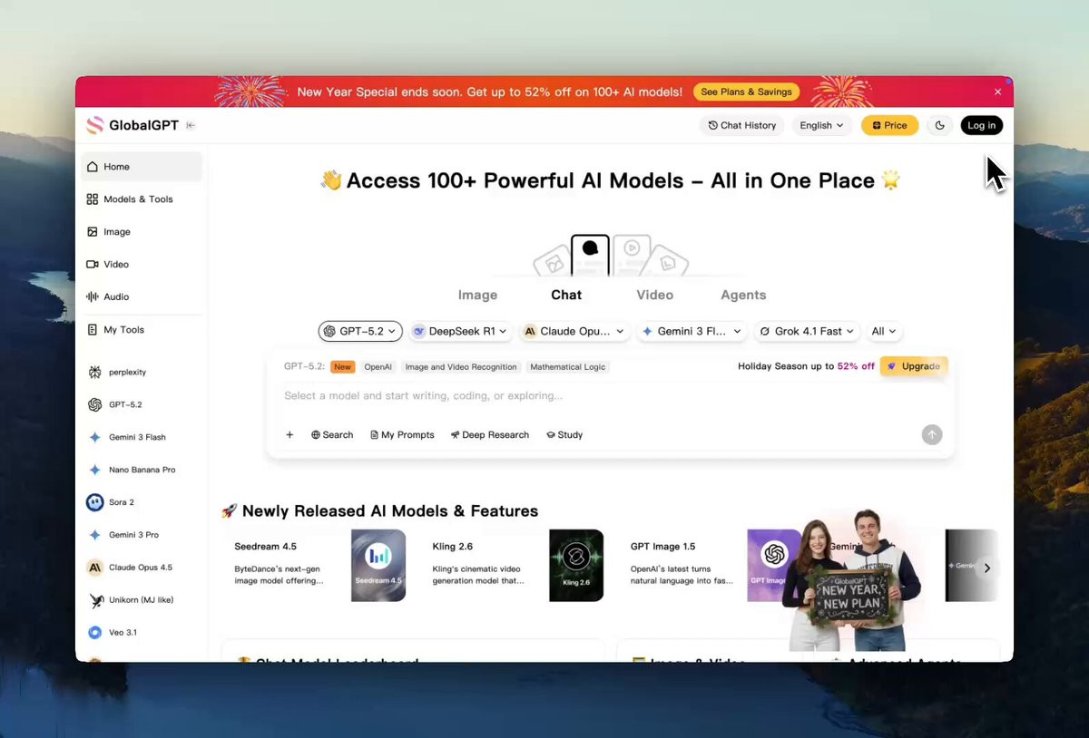Open the Grok 4.1 Fast dropdown
This screenshot has height=738, width=1089.
[806, 332]
